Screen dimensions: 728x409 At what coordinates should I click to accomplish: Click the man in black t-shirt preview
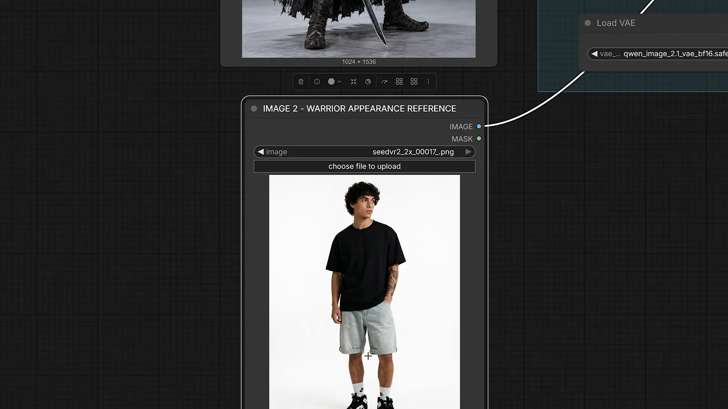tap(364, 292)
